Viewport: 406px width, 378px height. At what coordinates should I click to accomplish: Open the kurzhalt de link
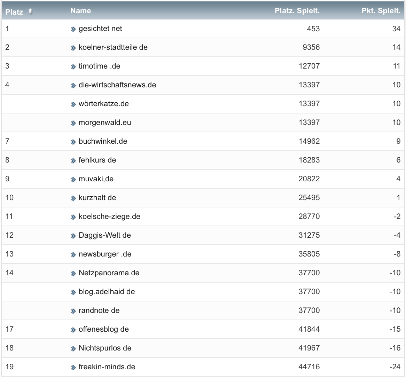coord(97,198)
